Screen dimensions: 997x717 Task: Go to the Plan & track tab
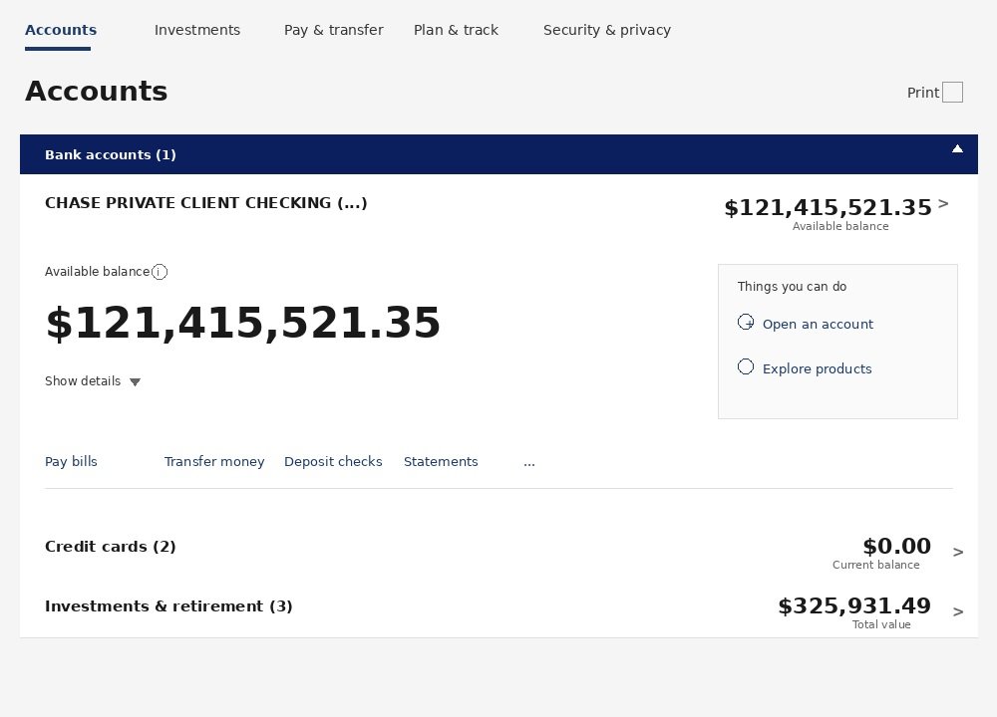[x=456, y=31]
